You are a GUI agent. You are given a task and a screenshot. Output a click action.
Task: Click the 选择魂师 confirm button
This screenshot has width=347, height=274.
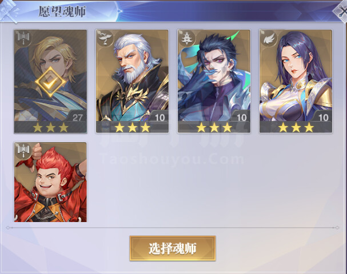(173, 248)
